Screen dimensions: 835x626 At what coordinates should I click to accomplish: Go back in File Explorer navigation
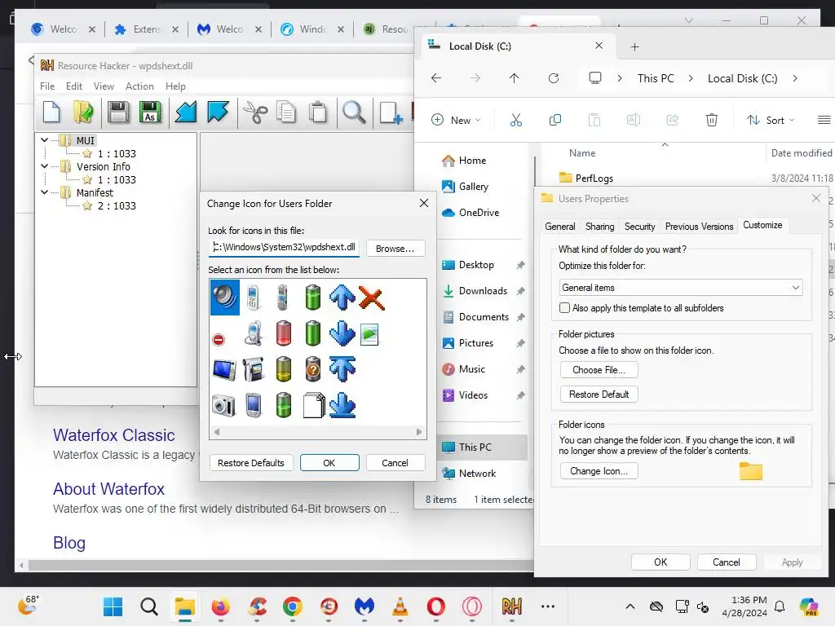436,78
